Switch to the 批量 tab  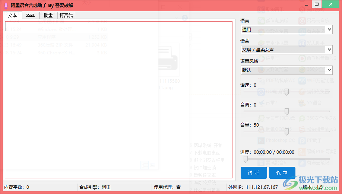pos(48,16)
